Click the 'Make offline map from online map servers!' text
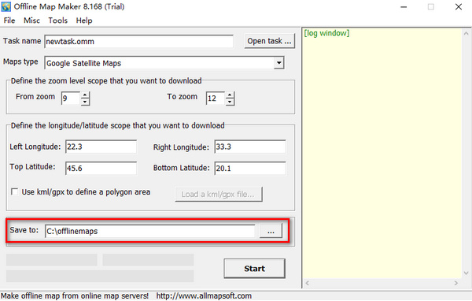This screenshot has width=472, height=301. click(x=75, y=295)
